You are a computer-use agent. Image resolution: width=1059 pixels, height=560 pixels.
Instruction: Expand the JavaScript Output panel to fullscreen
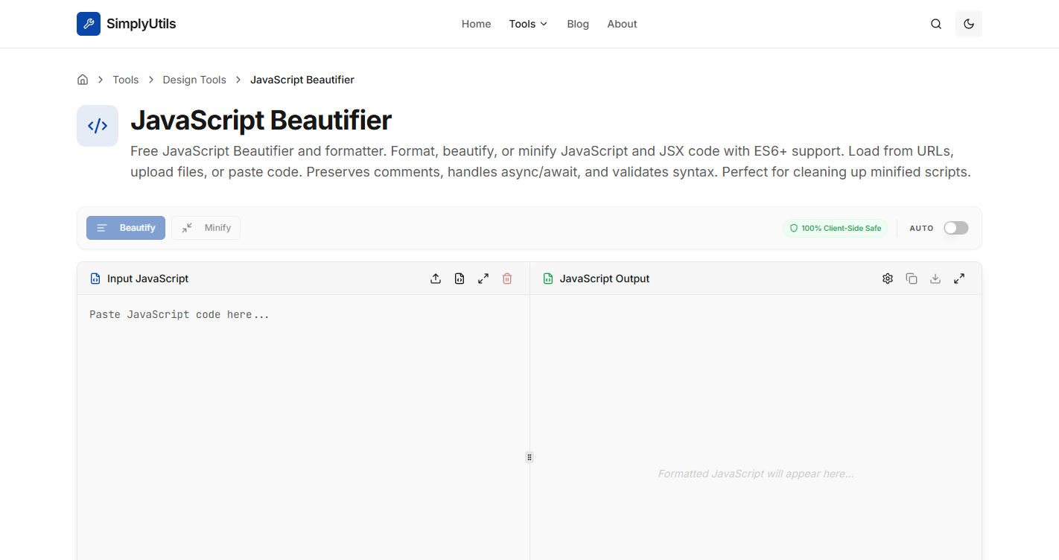[x=959, y=279]
